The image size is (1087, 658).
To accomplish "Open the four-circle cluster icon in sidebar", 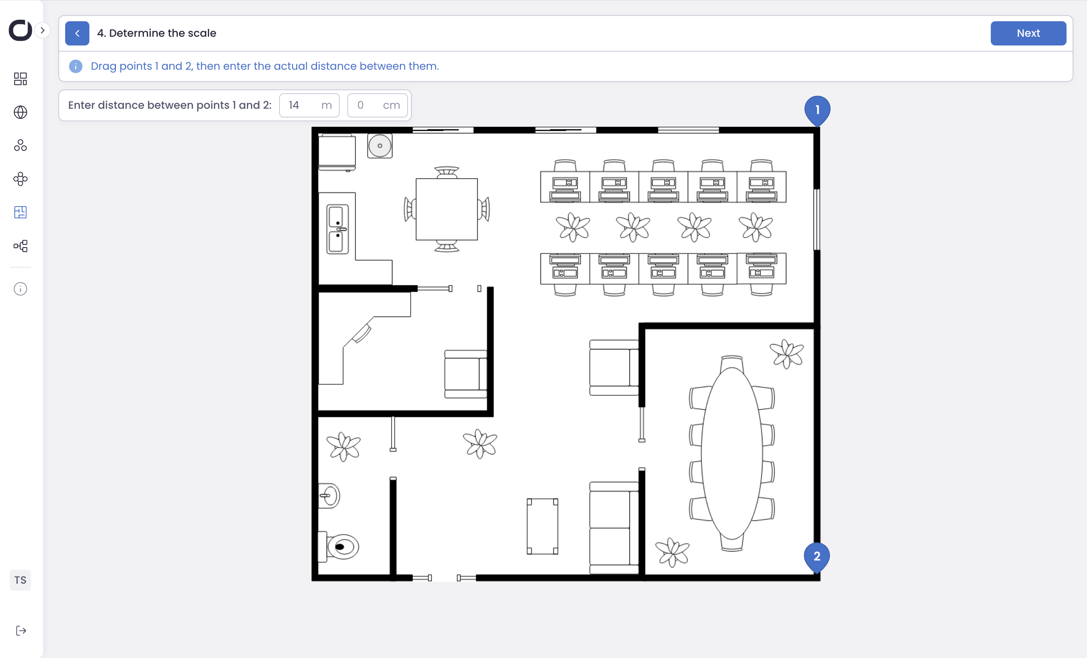I will [x=20, y=179].
